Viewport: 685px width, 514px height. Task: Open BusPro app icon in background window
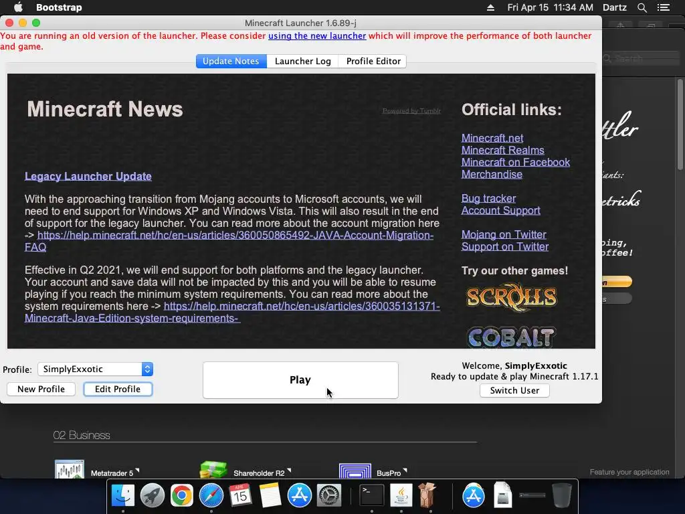click(355, 470)
